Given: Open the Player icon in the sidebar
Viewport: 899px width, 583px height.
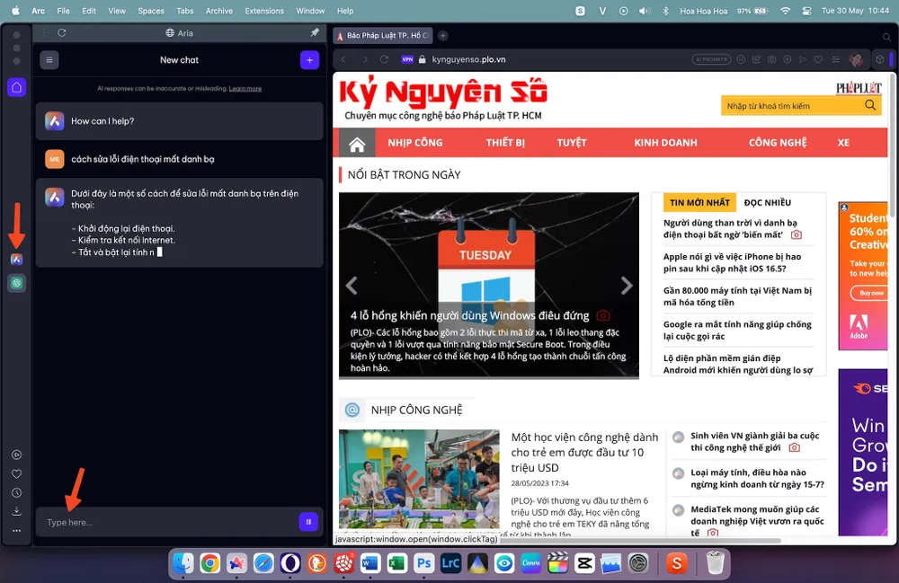Looking at the screenshot, I should (x=16, y=455).
